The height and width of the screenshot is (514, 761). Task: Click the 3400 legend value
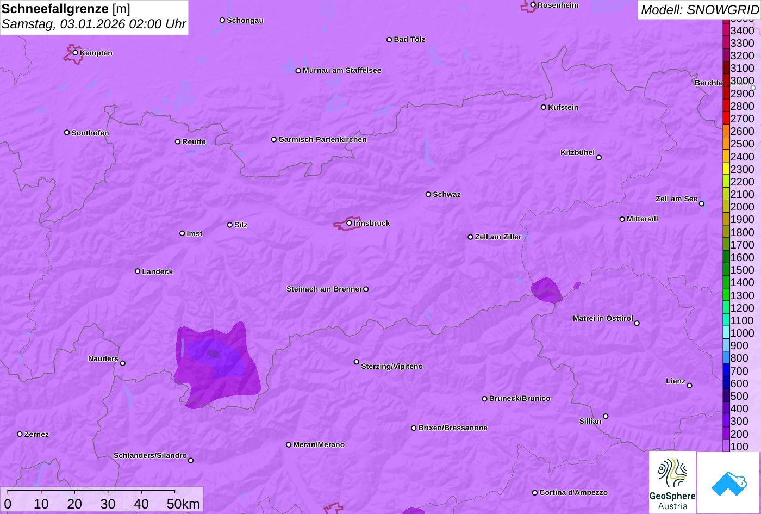742,30
